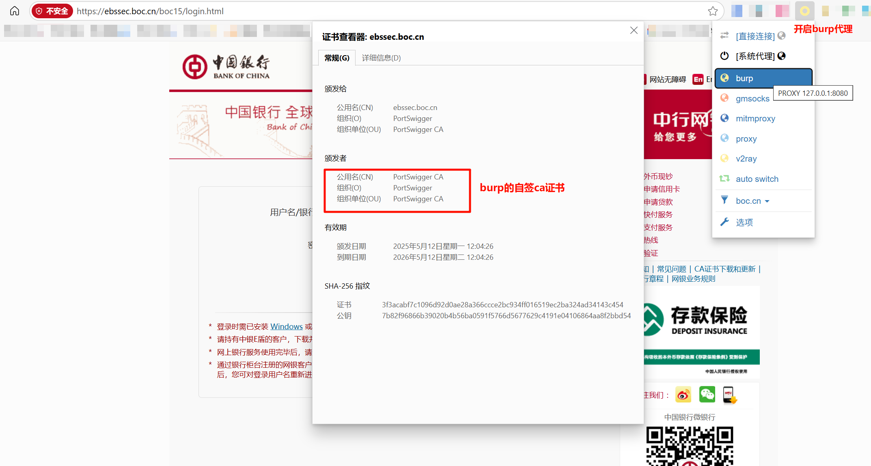The image size is (871, 466).
Task: Click the WeChat icon
Action: coord(707,395)
